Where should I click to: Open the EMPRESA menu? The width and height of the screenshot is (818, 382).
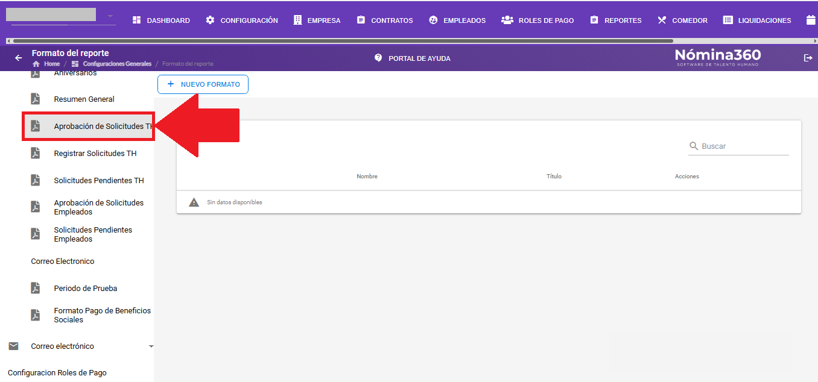317,20
